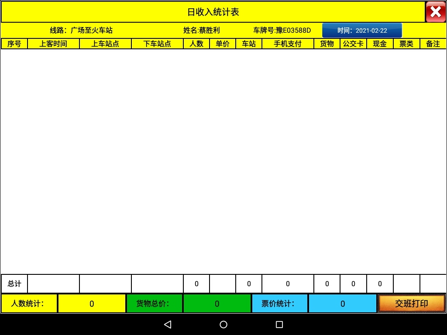
Task: Click the 人数 column header
Action: click(196, 44)
